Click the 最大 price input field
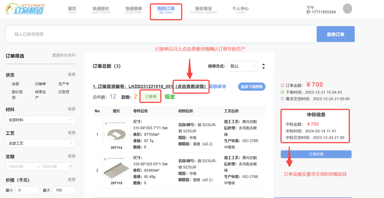 pos(64,190)
